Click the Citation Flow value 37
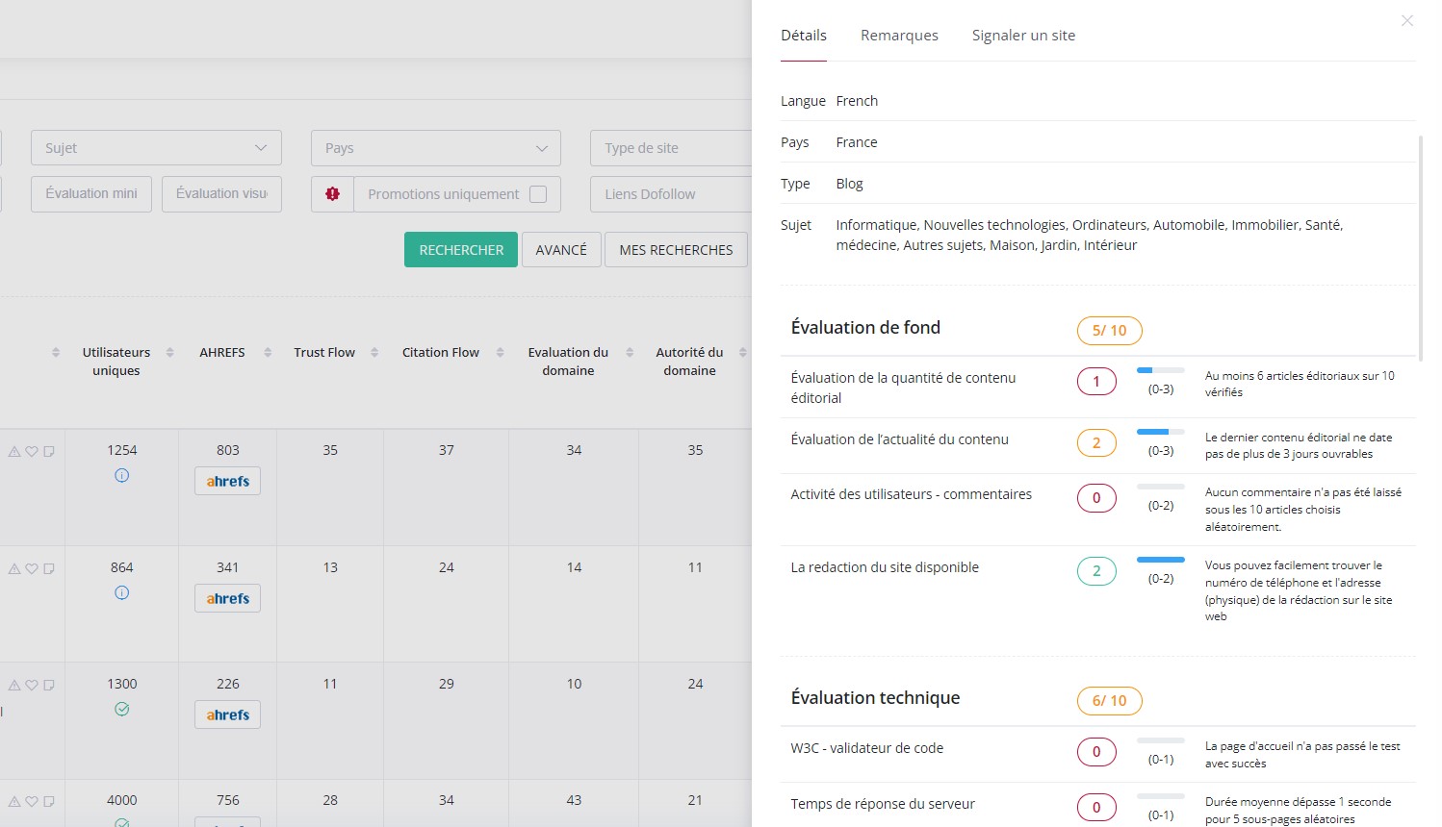This screenshot has height=827, width=1442. click(447, 450)
